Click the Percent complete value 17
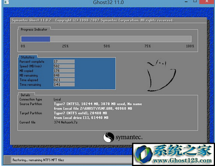Image resolution: width=215 pixels, height=166 pixels. click(64, 62)
